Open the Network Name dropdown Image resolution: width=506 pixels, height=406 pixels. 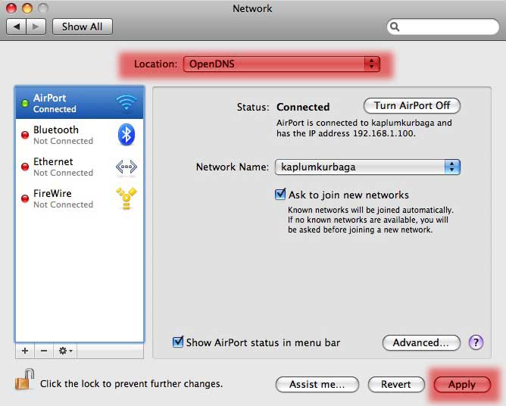pos(367,167)
